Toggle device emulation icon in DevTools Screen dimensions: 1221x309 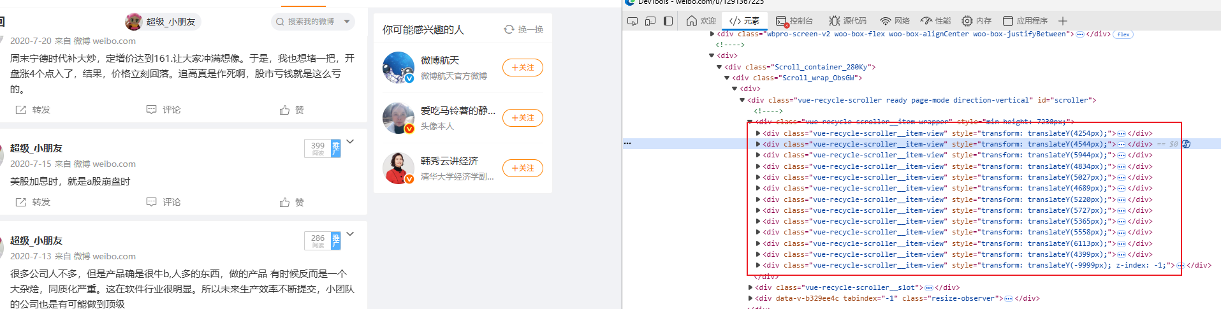(650, 21)
